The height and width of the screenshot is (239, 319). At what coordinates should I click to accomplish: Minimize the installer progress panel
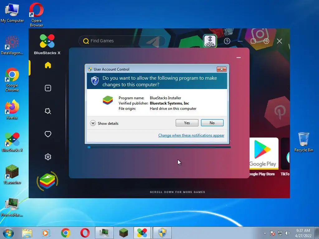(x=239, y=58)
